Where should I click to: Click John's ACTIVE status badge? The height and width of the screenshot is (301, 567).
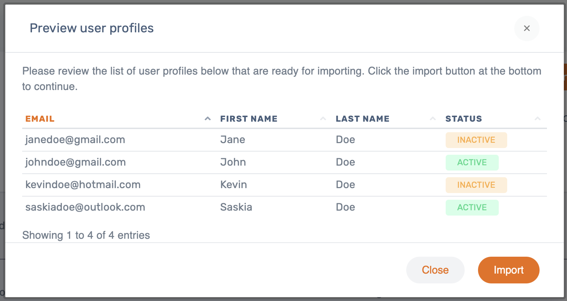472,162
